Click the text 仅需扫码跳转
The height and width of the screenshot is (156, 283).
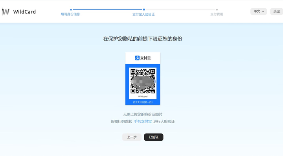tap(121, 121)
